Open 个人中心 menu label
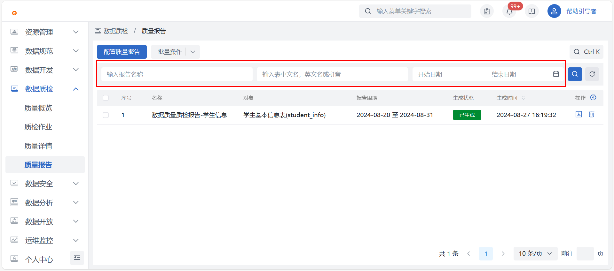614x271 pixels. 39,260
